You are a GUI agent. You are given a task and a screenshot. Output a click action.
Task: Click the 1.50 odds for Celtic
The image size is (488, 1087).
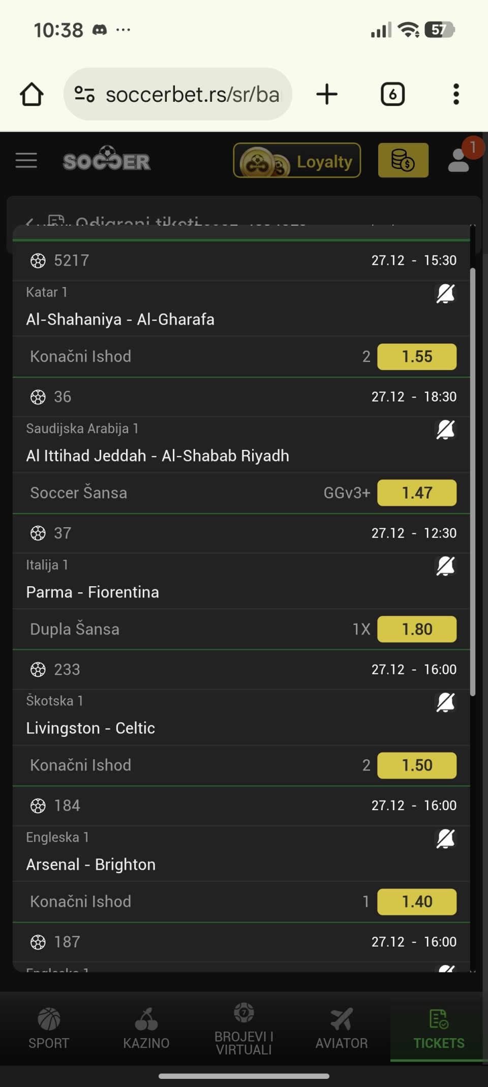coord(417,765)
